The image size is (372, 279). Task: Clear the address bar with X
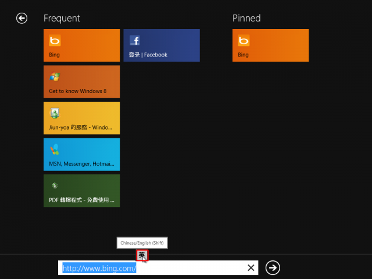(x=251, y=268)
